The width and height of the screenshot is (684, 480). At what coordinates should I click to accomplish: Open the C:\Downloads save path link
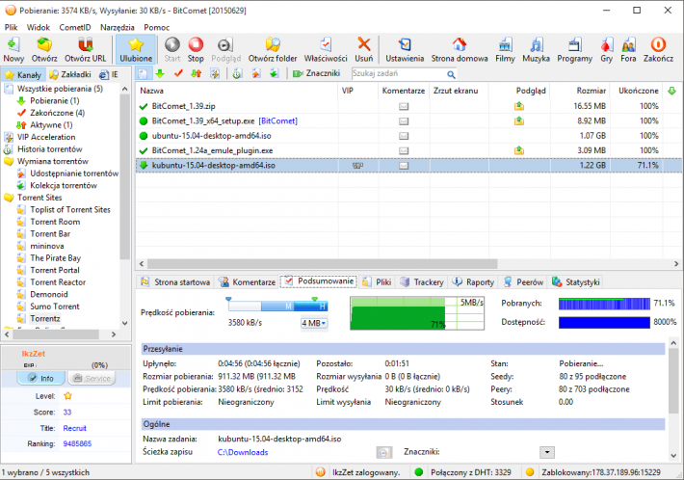tap(243, 452)
